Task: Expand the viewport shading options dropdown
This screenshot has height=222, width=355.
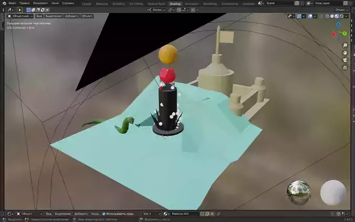Action: click(x=346, y=16)
